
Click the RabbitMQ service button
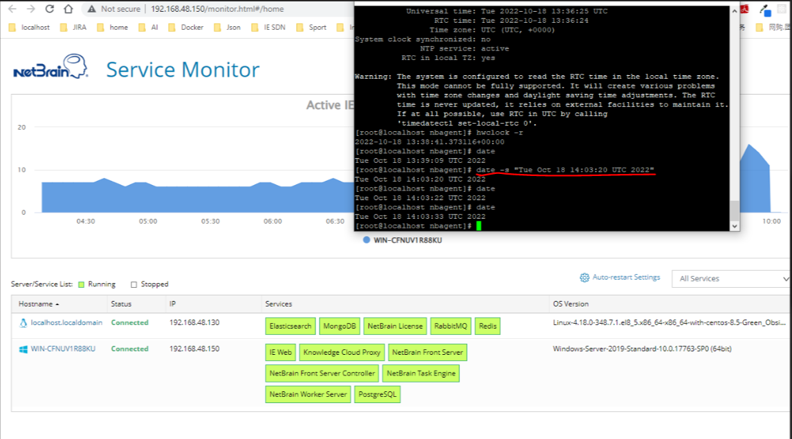pos(450,326)
